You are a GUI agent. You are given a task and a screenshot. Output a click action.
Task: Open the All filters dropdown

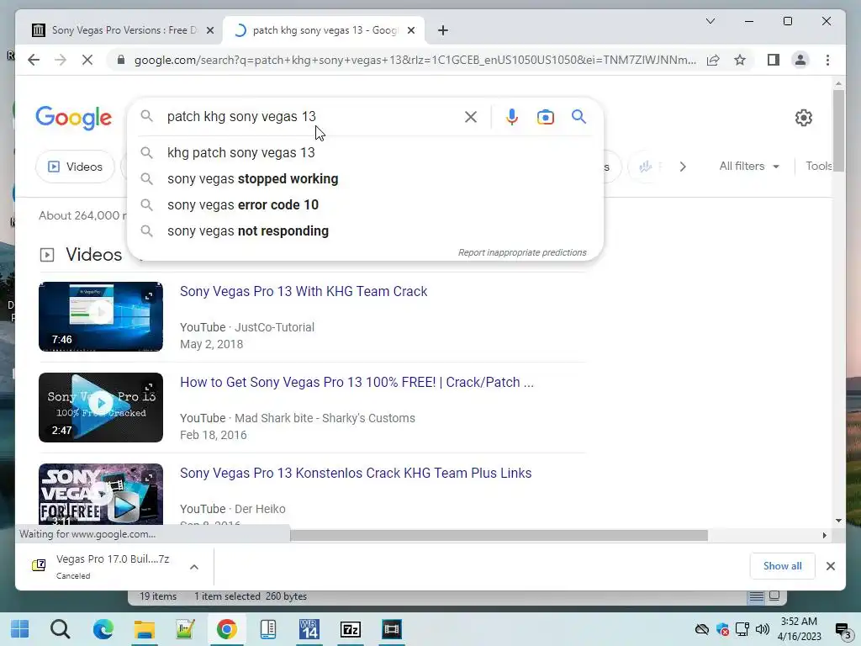[749, 166]
